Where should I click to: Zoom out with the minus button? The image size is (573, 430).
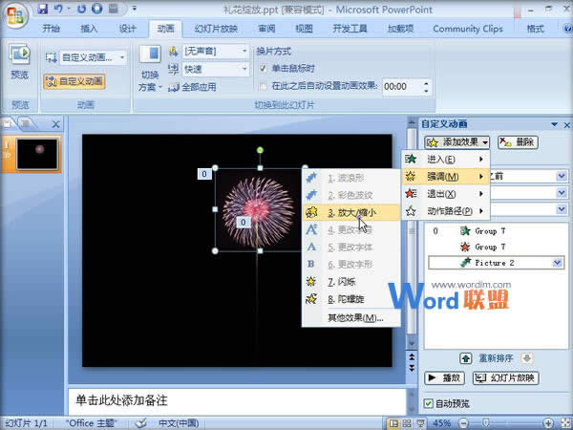coord(463,423)
